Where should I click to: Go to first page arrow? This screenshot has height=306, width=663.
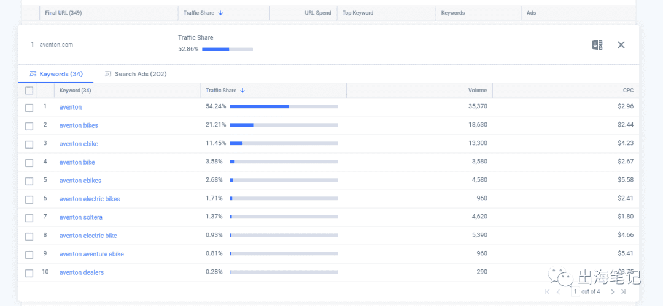[547, 291]
